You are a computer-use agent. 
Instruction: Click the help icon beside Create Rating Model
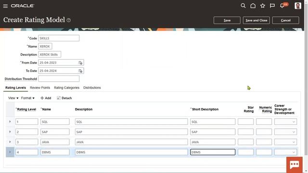click(68, 20)
